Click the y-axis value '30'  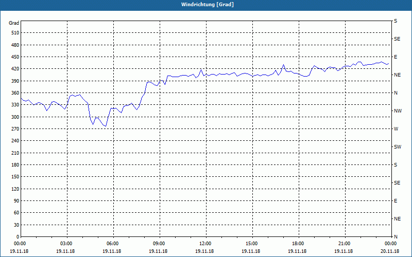(x=16, y=225)
